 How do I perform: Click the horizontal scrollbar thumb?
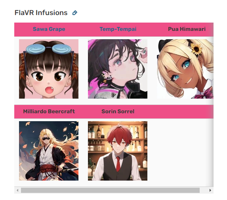click(x=110, y=190)
